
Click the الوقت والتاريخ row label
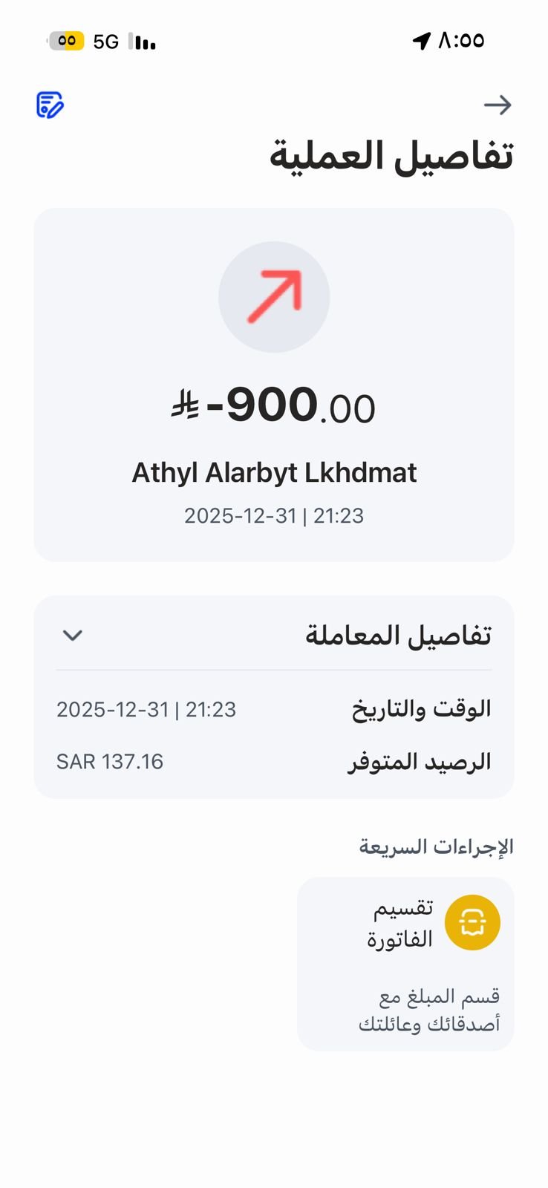coord(421,709)
